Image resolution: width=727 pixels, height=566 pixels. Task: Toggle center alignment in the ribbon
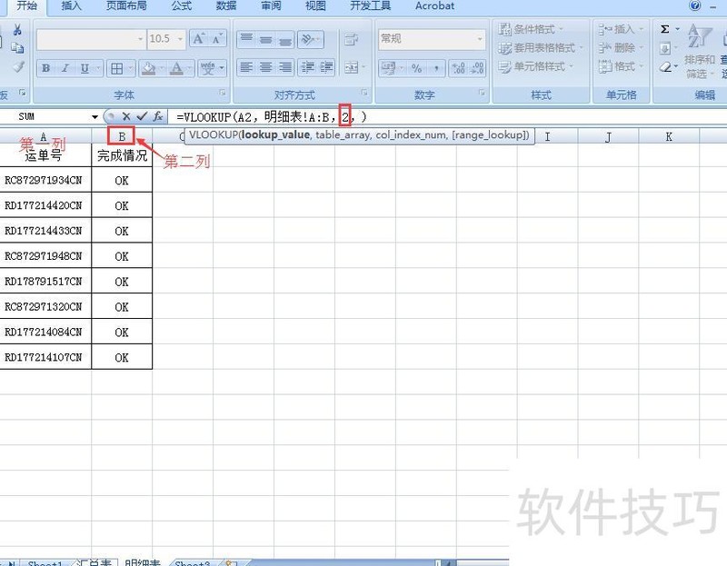(x=265, y=66)
